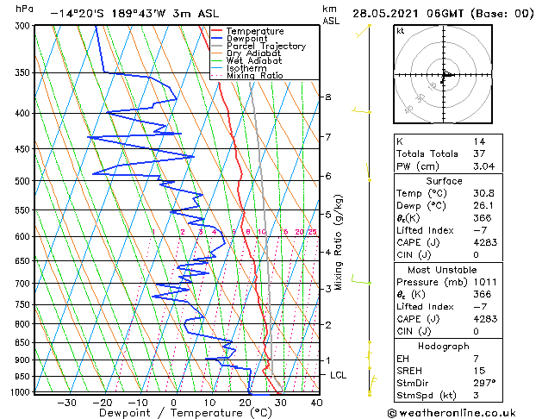The image size is (542, 419).
Task: Click the -10 temperature axis label
Action: pos(138,403)
